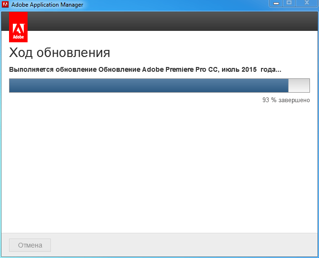Click the red Adobe logo
The image size is (319, 258).
pos(19,27)
